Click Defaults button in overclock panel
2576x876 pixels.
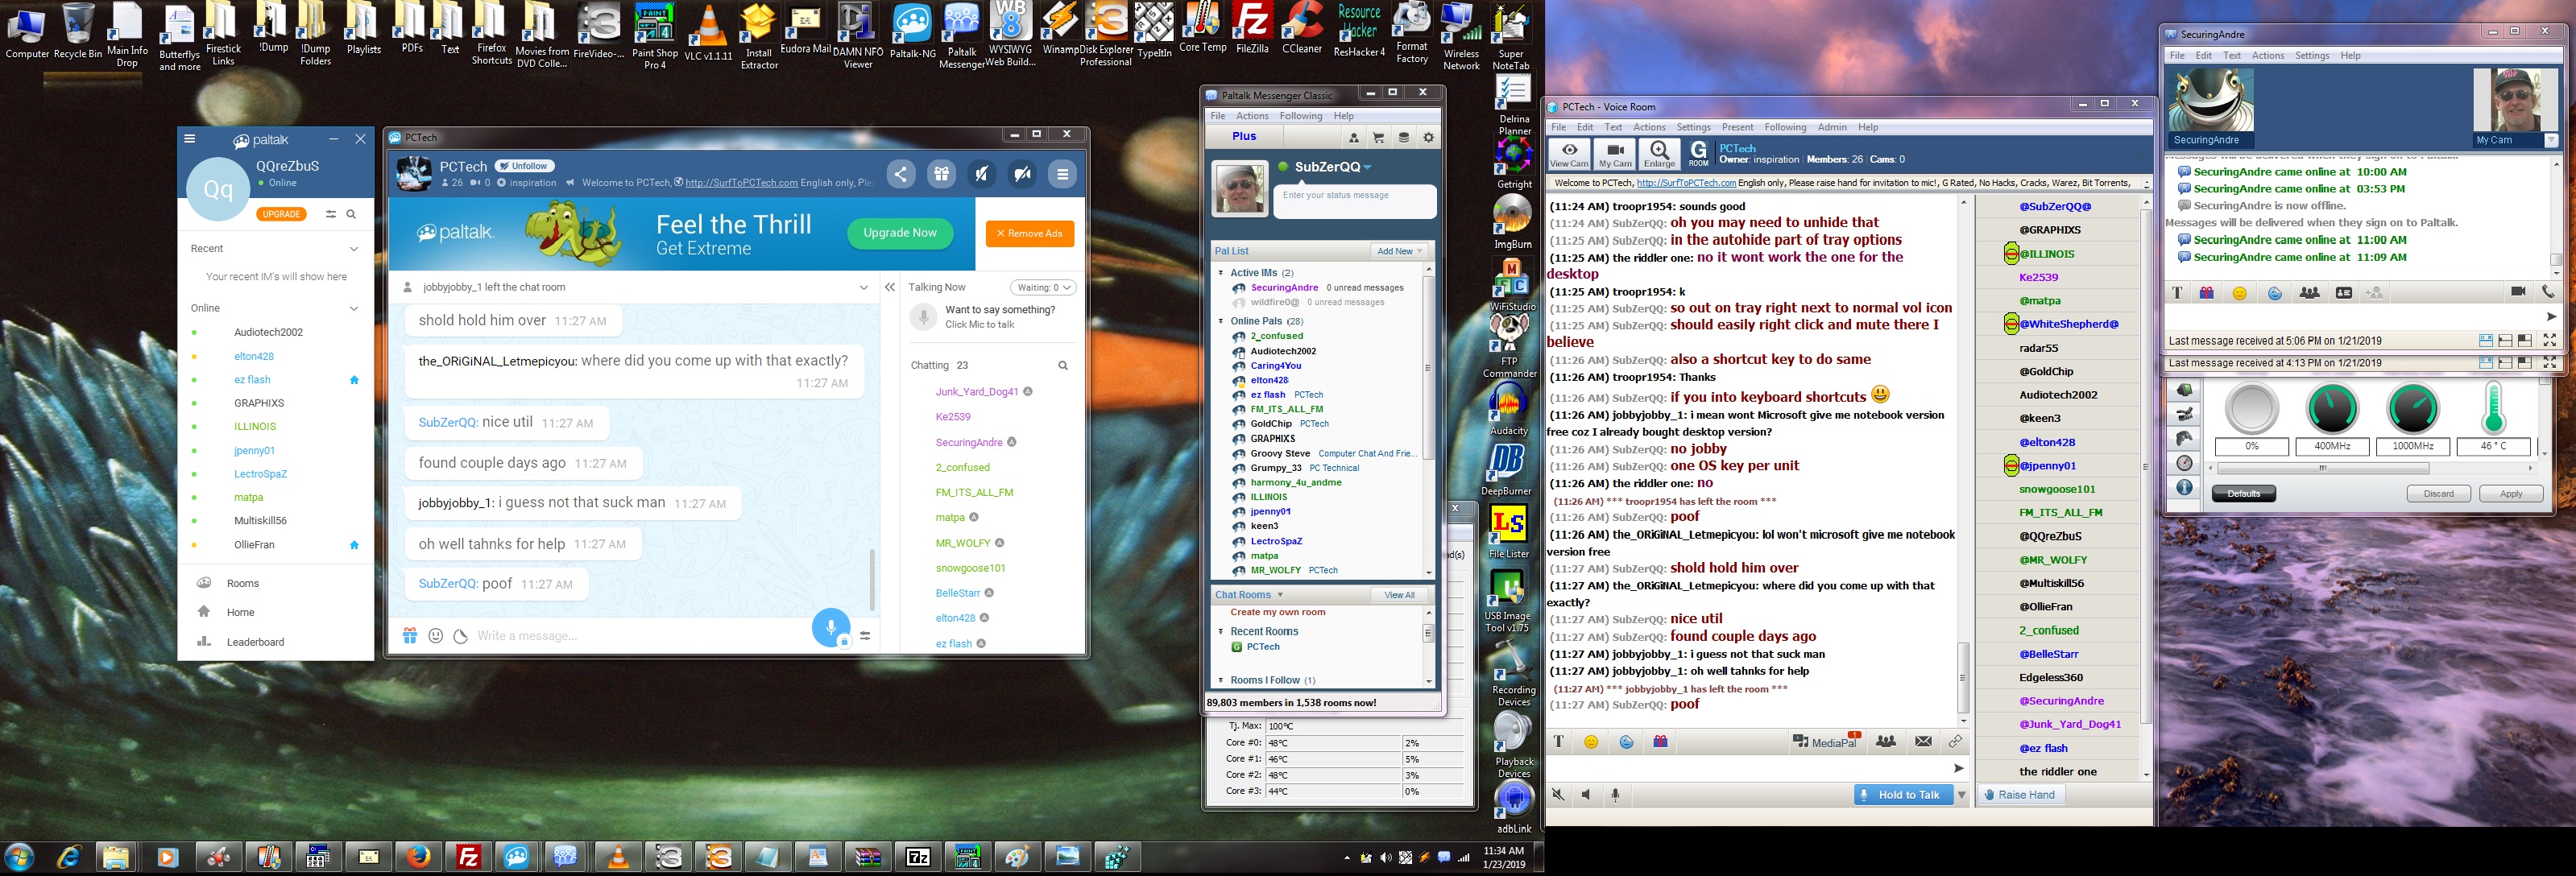pos(2243,493)
